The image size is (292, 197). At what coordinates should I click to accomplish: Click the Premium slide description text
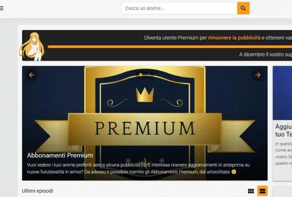138,168
